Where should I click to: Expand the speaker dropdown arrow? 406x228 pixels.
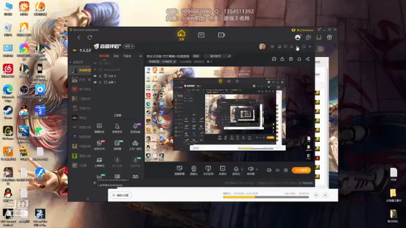click(256, 170)
